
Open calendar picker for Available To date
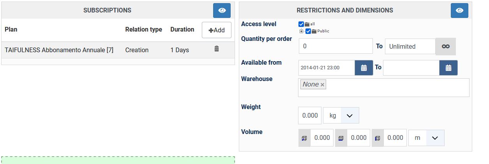tap(448, 68)
